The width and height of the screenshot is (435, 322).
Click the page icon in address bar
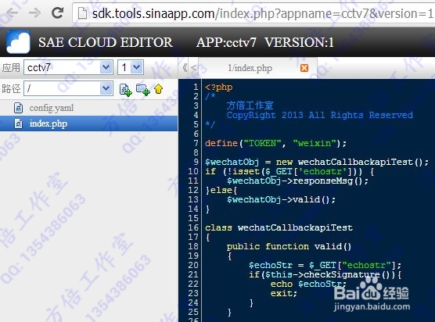click(x=82, y=13)
